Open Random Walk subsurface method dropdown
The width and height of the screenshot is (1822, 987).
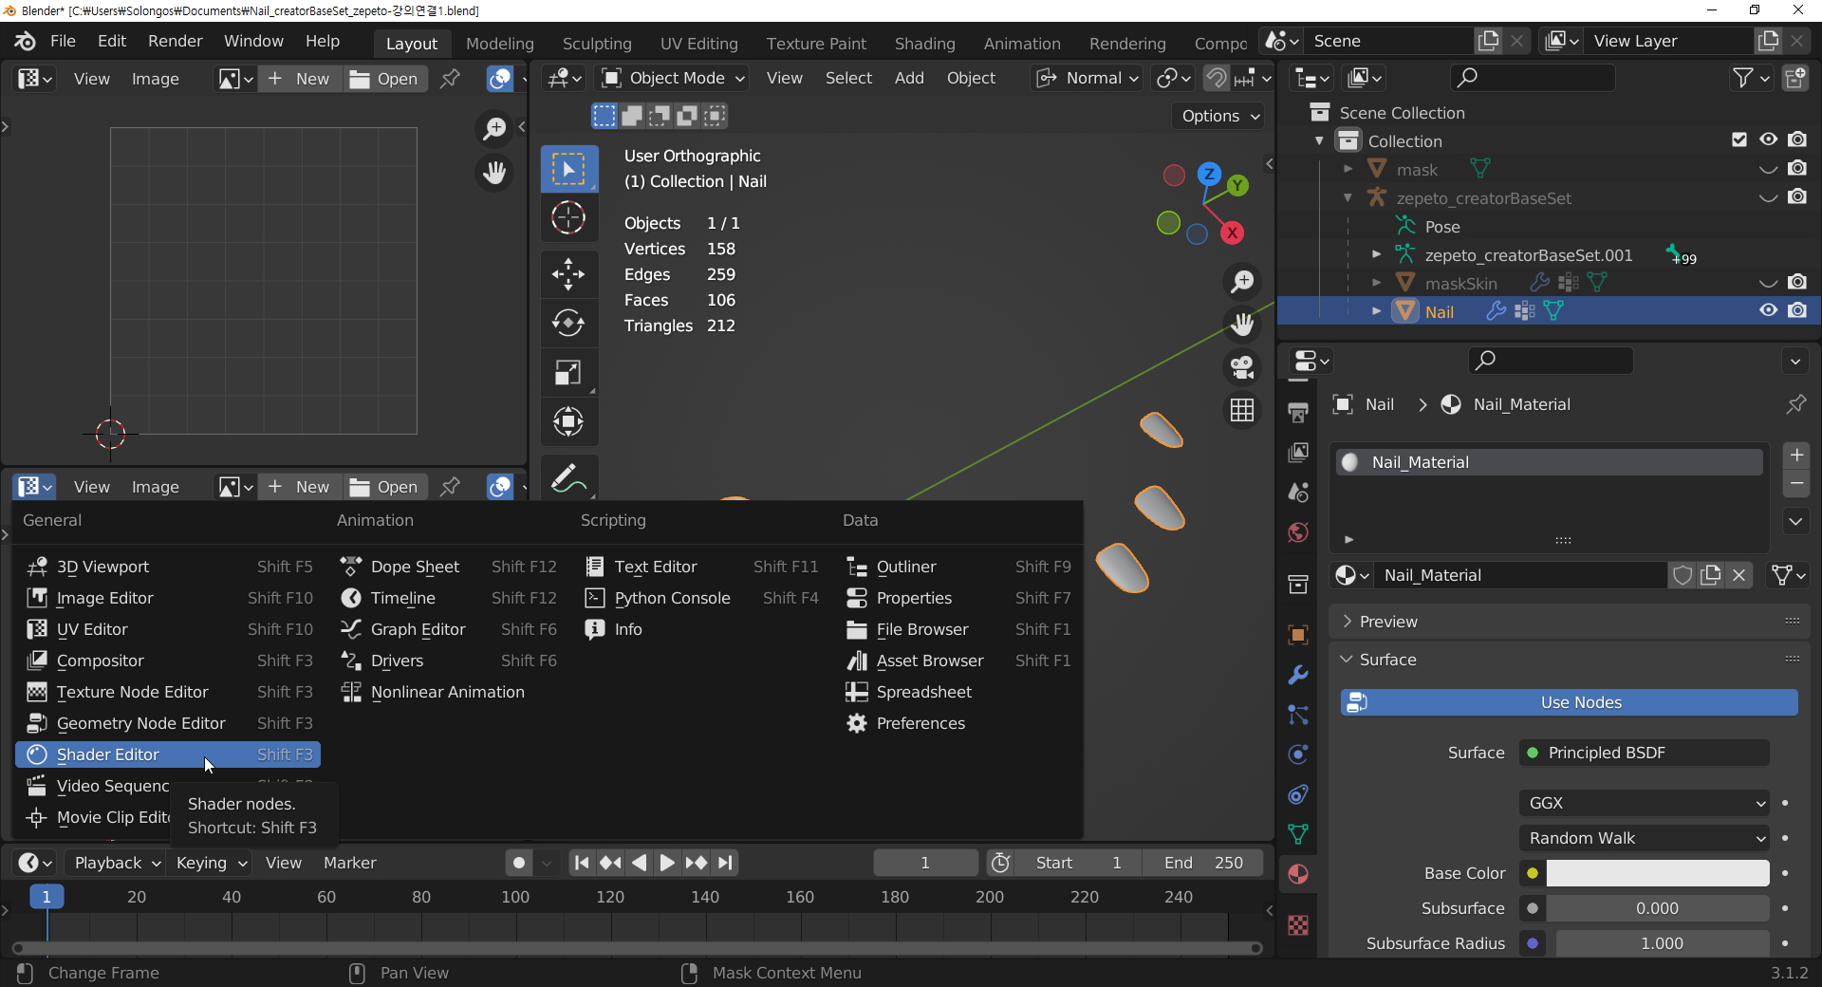(1645, 838)
